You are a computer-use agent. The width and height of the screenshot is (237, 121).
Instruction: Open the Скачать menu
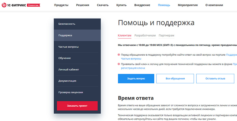coord(103,5)
